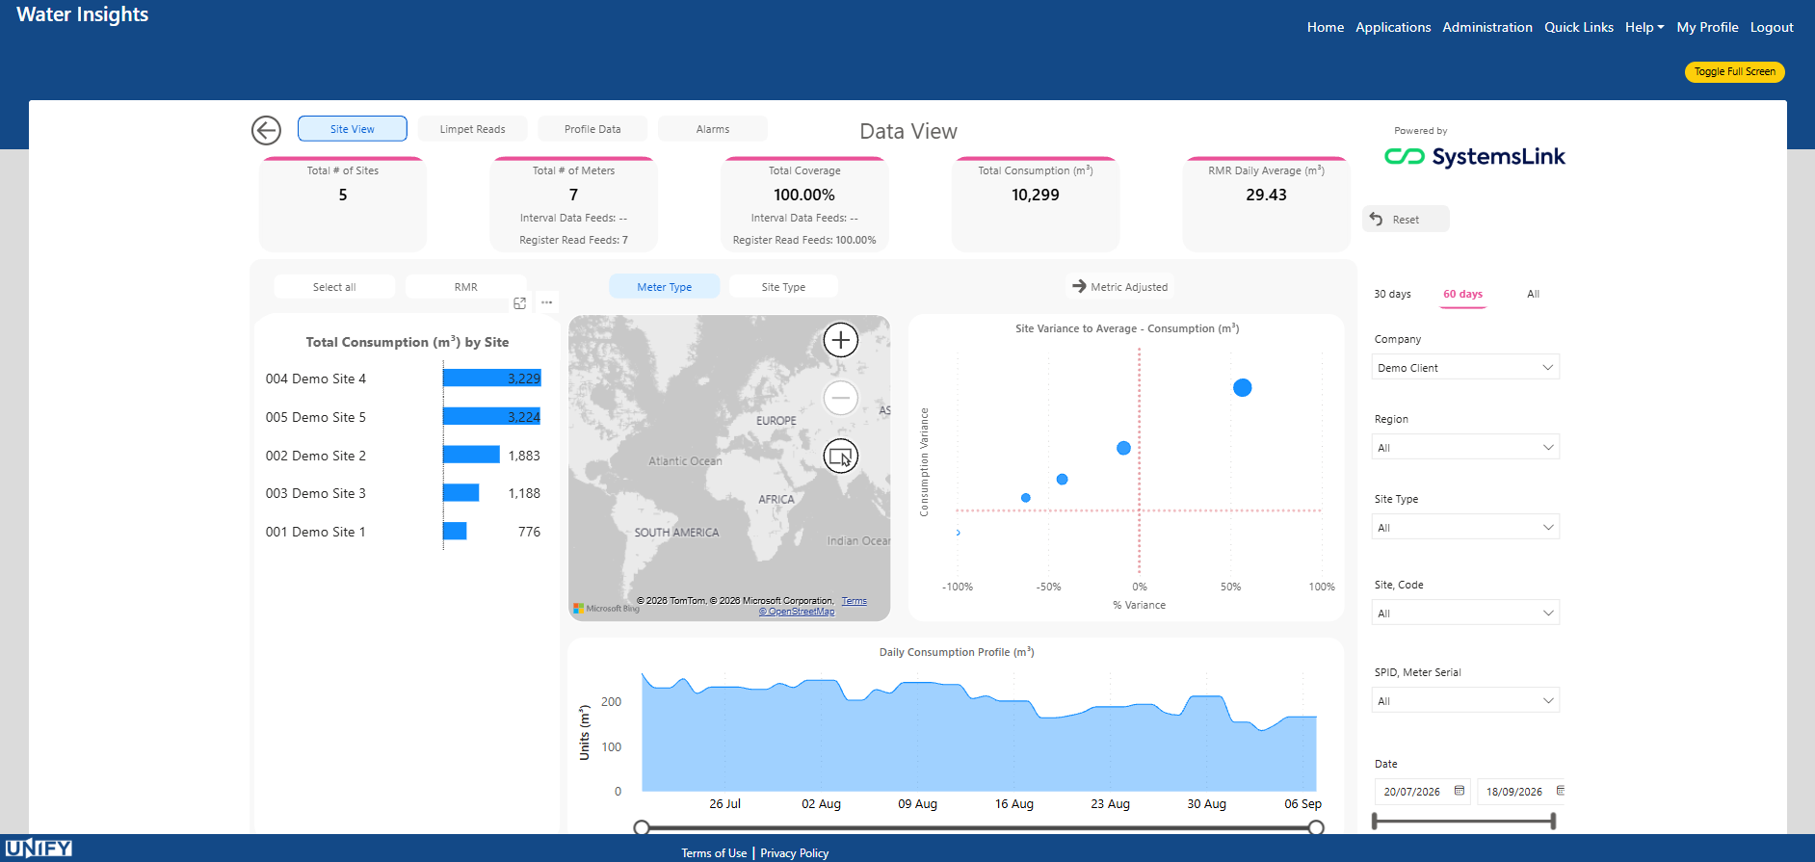
Task: Open Administration in the top navigation
Action: coord(1487,27)
